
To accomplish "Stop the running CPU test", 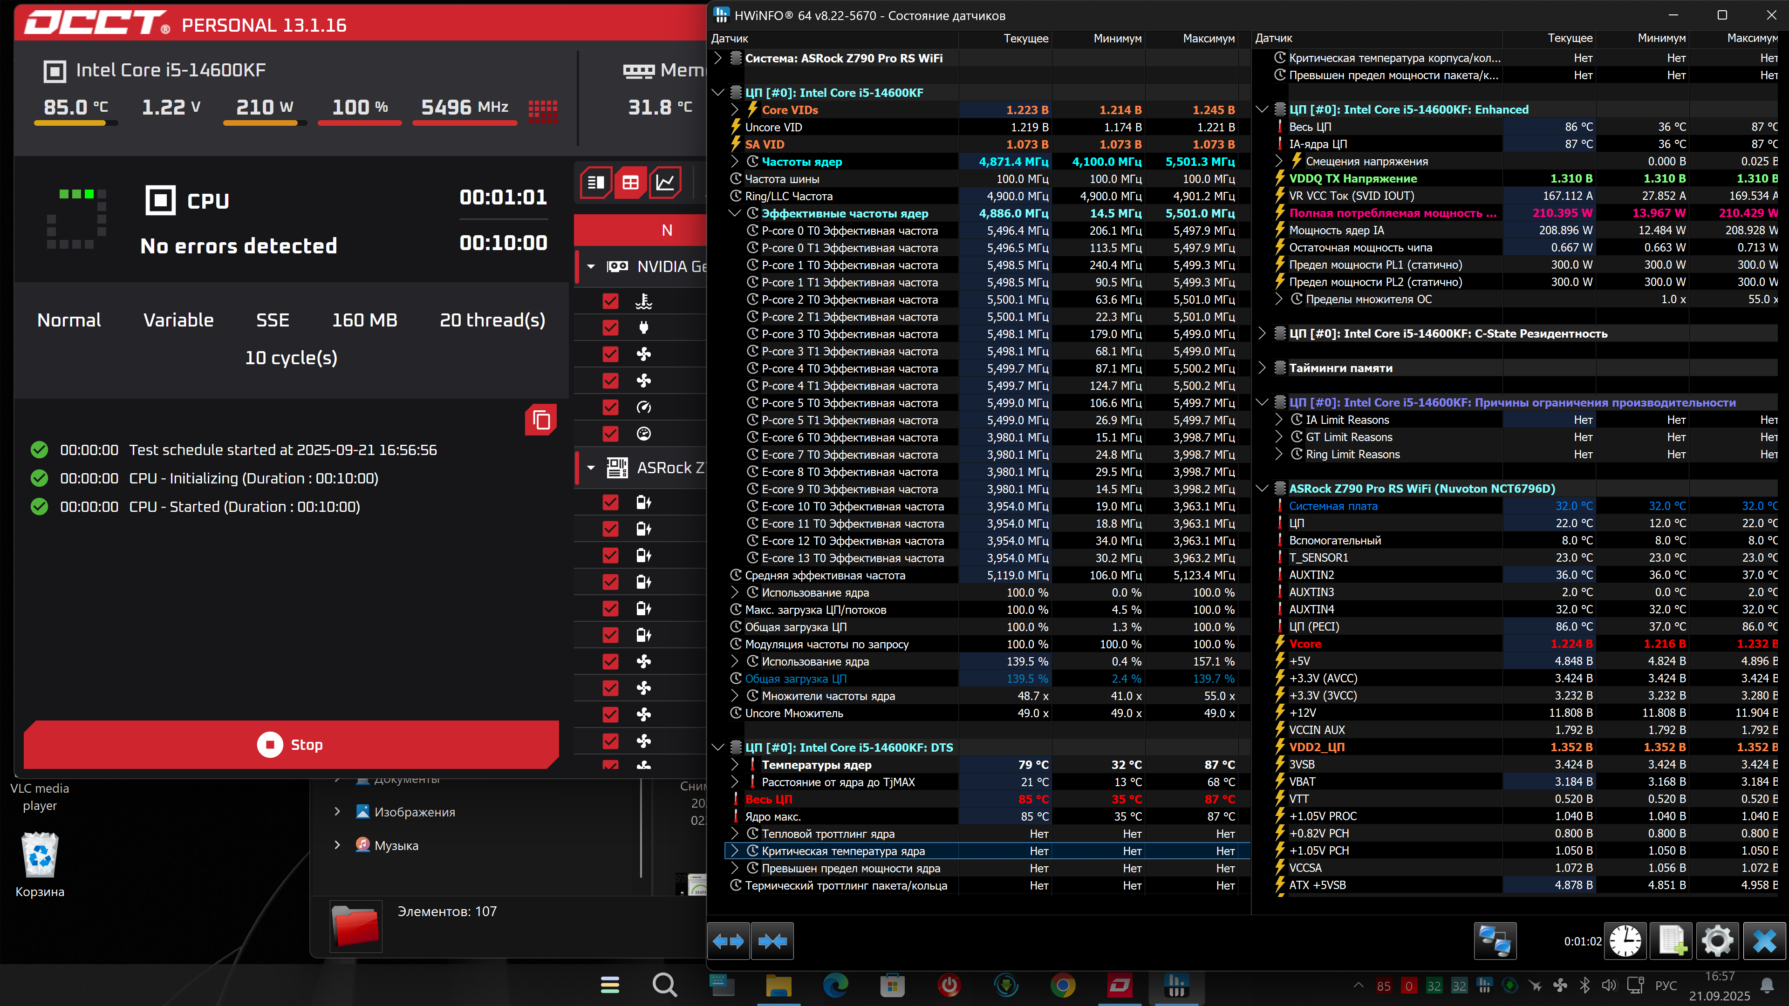I will pos(291,744).
